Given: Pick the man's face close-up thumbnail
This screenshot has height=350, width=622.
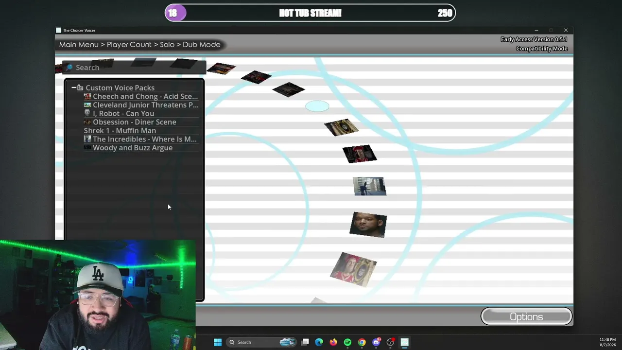Looking at the screenshot, I should pyautogui.click(x=368, y=225).
